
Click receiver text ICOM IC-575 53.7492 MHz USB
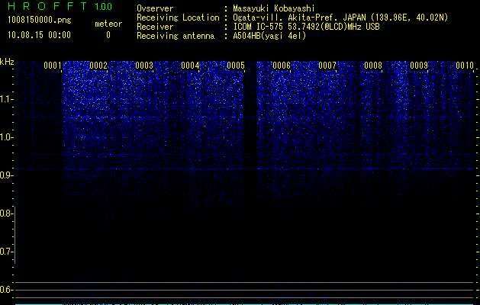306,27
